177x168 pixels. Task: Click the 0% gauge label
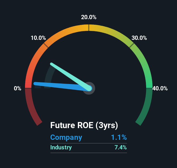pos(18,89)
